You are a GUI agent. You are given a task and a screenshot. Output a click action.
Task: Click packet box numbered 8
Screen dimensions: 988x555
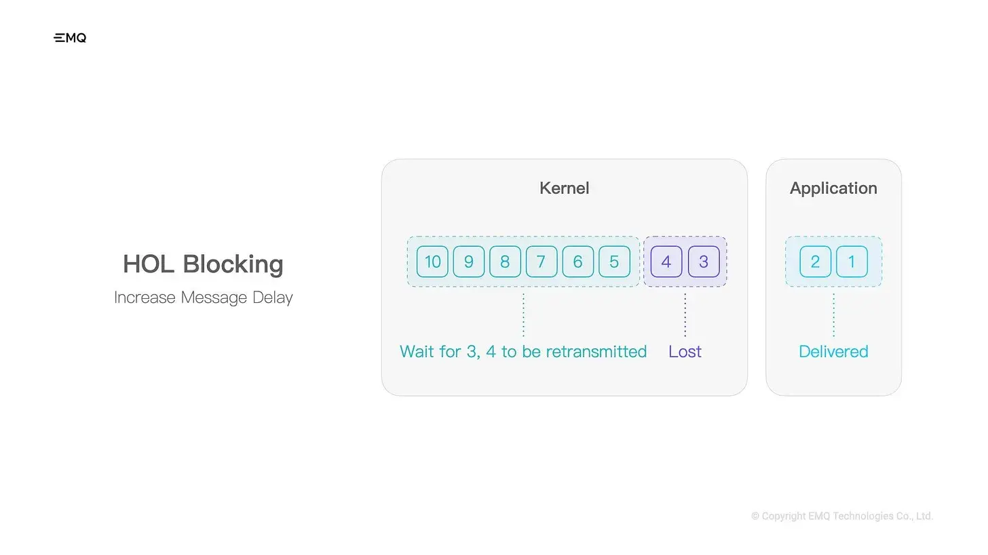click(x=505, y=262)
